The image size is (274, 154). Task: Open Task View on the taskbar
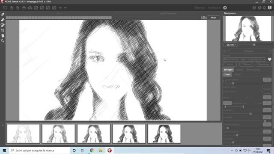[x=83, y=150]
